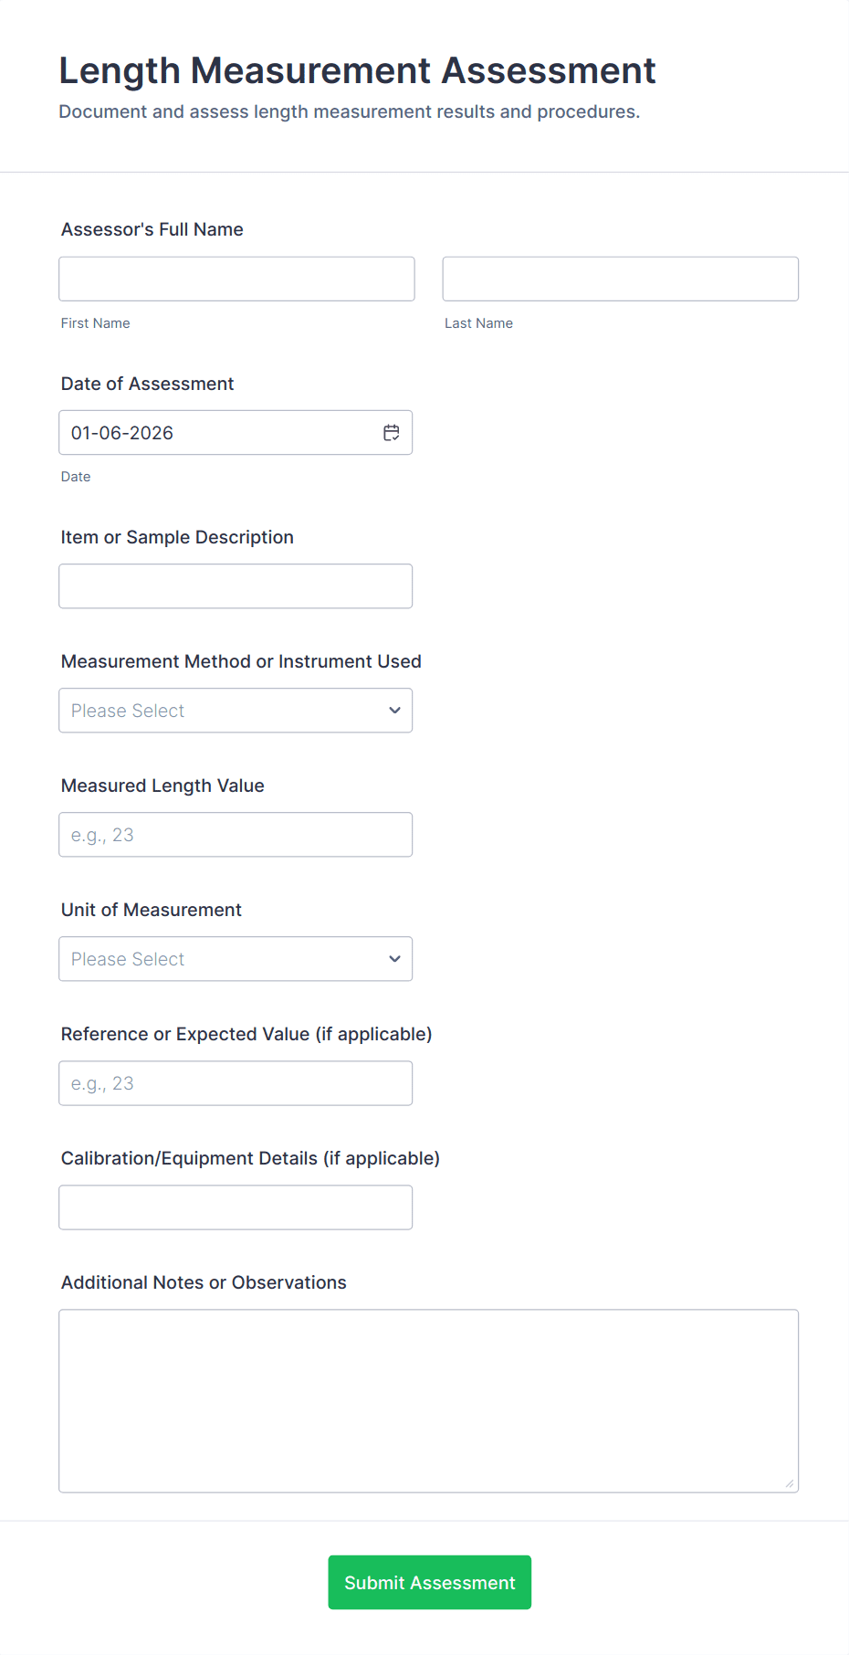The image size is (849, 1655).
Task: Click the Reference or Expected Value field
Action: 236,1083
